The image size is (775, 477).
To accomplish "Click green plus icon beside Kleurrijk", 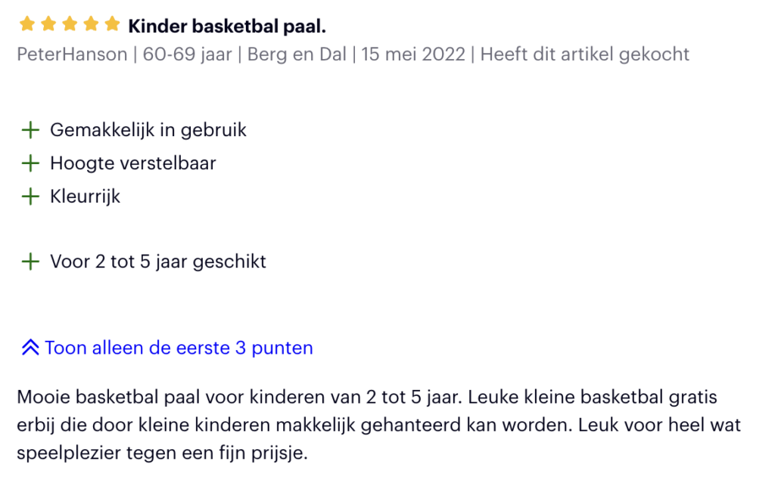I will pos(30,197).
